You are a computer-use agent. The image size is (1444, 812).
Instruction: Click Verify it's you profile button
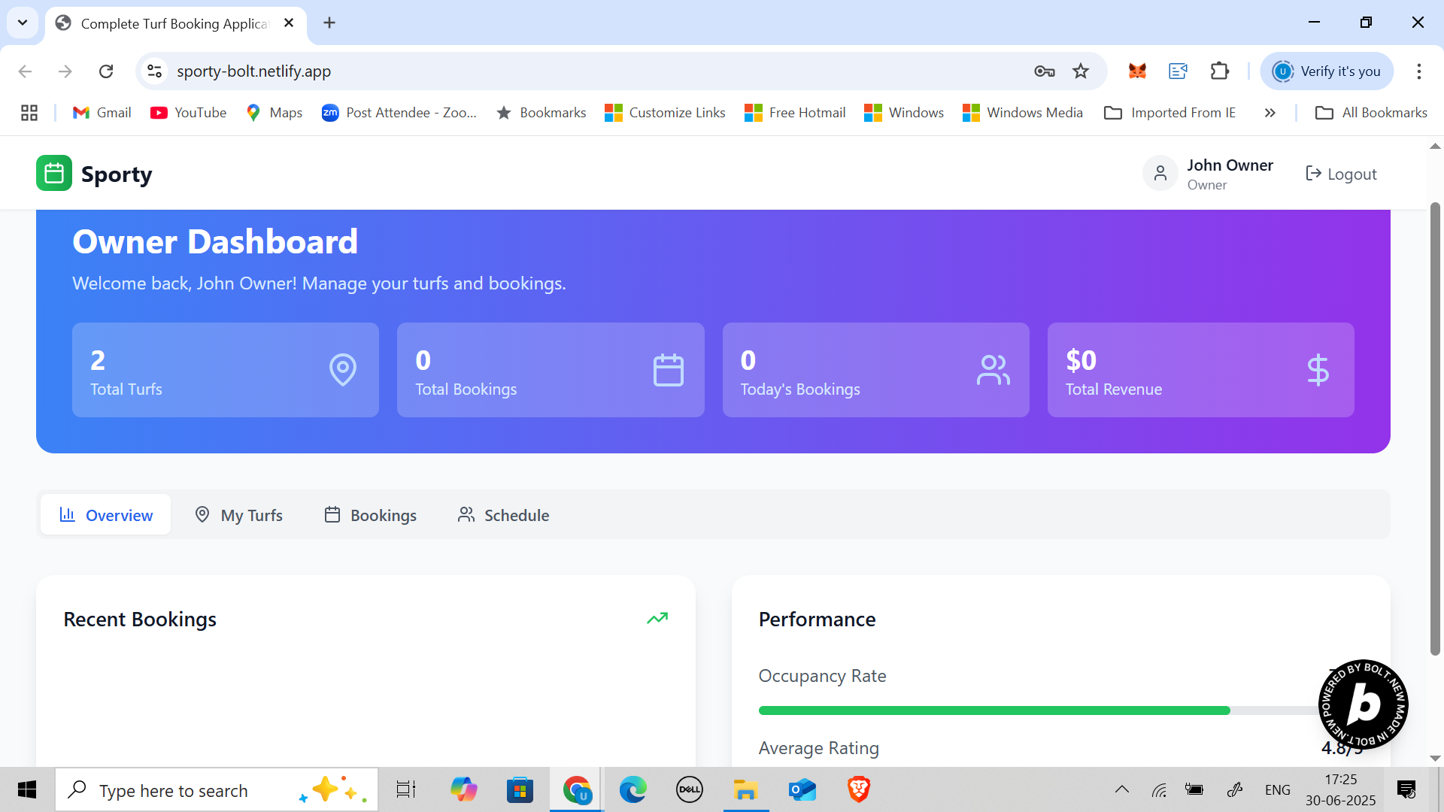1327,71
